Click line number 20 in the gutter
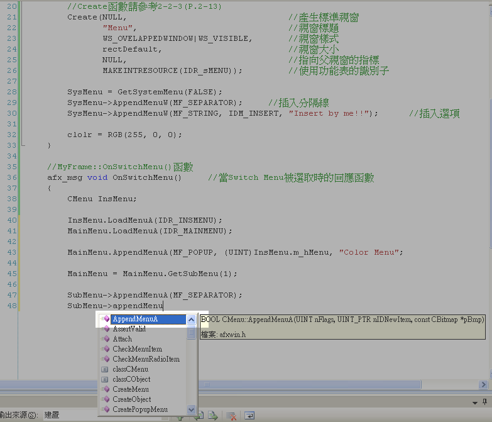The width and height of the screenshot is (492, 422). (12, 6)
